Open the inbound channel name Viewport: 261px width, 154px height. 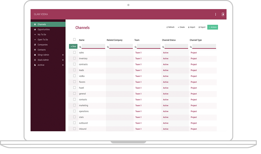[83, 129]
